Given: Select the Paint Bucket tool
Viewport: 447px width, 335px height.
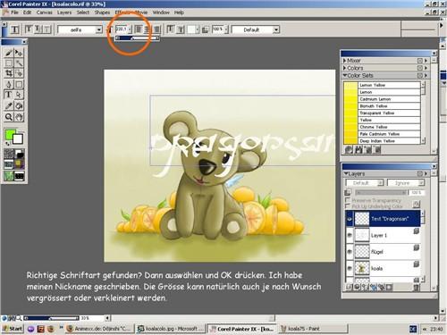Looking at the screenshot, I should (19, 106).
